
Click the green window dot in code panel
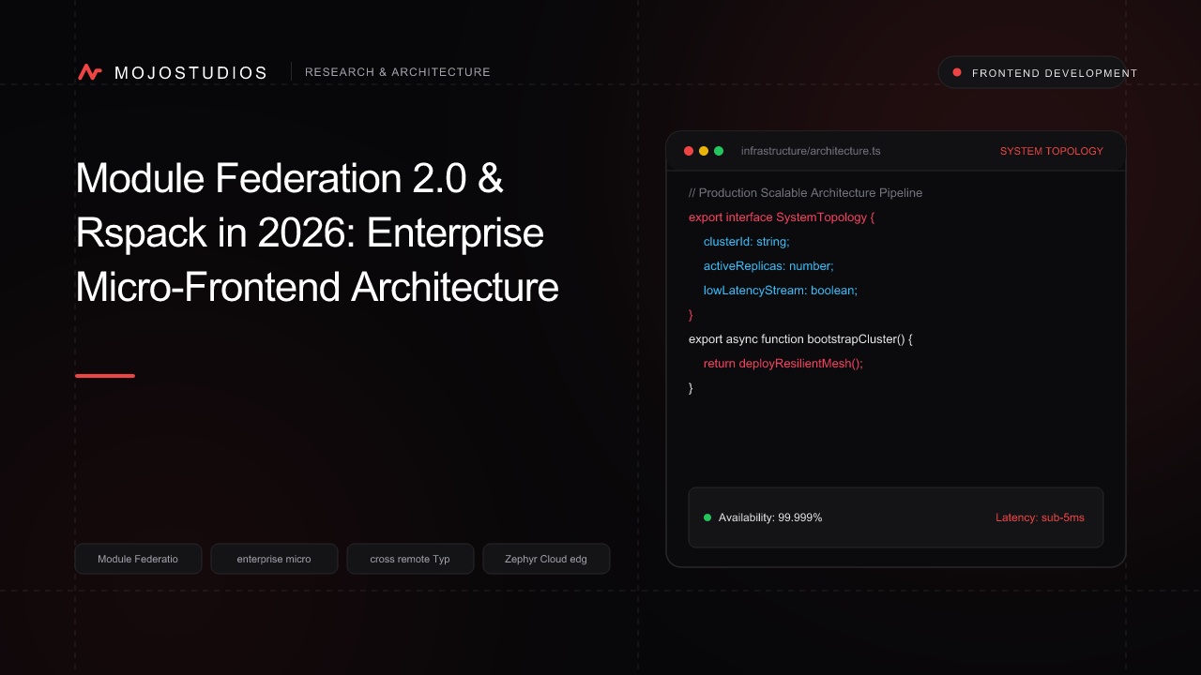(719, 151)
